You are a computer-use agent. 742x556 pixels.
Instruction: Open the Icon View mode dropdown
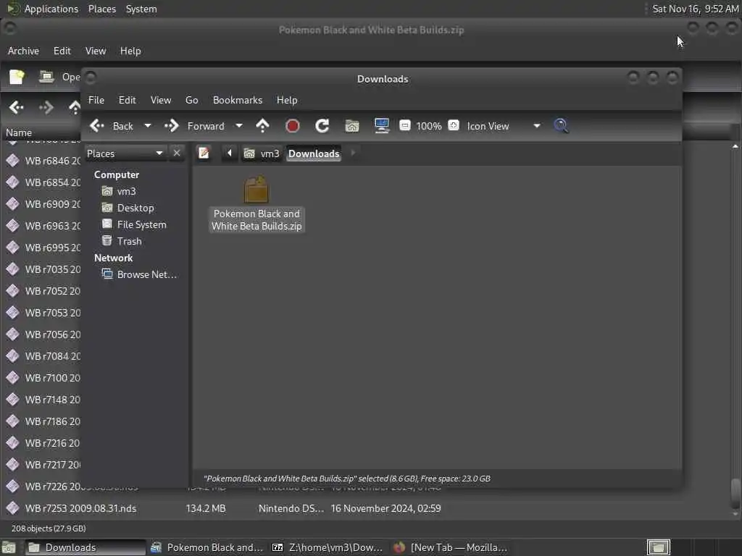pyautogui.click(x=504, y=126)
